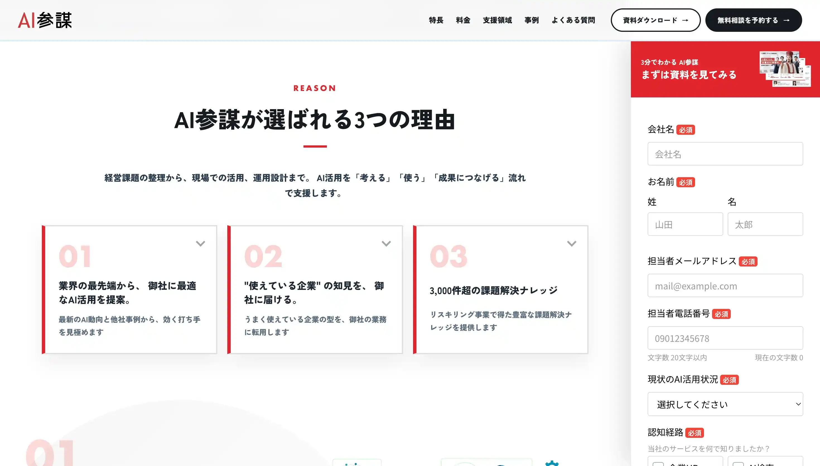Expand the card 02 chevron

point(386,244)
